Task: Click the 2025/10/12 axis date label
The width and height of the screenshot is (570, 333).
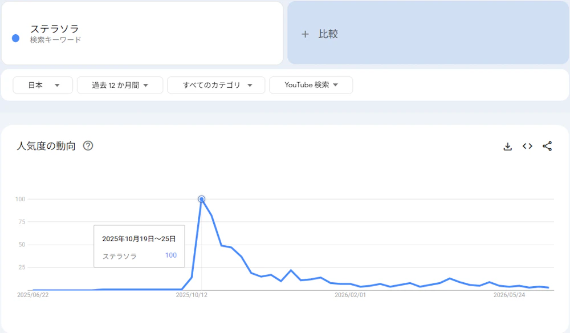Action: pos(192,295)
